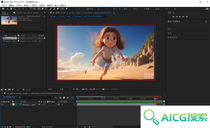
Task: Select the Puppet Pin tool
Action: coord(67,9)
